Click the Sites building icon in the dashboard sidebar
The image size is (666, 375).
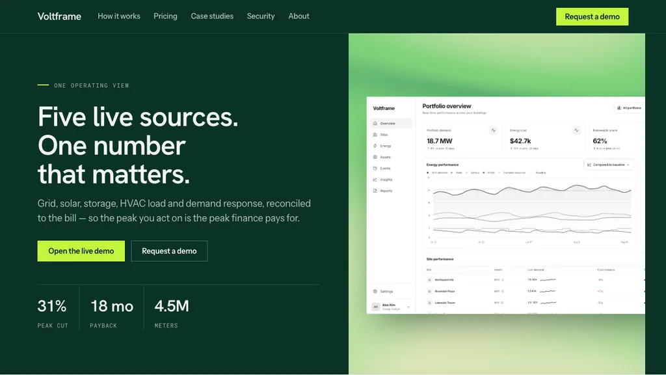pyautogui.click(x=375, y=134)
